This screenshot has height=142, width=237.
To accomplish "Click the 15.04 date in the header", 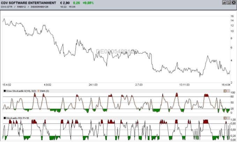I will point(72,7).
